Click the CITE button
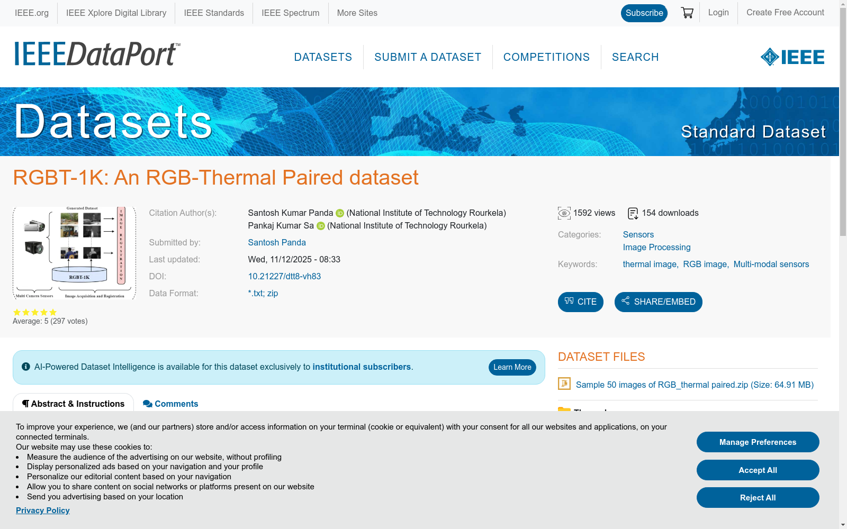This screenshot has height=529, width=847. pos(581,302)
